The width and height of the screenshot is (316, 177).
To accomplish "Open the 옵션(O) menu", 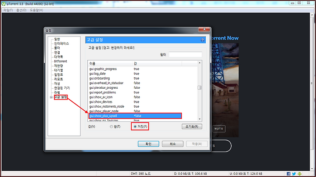I will (x=22, y=10).
